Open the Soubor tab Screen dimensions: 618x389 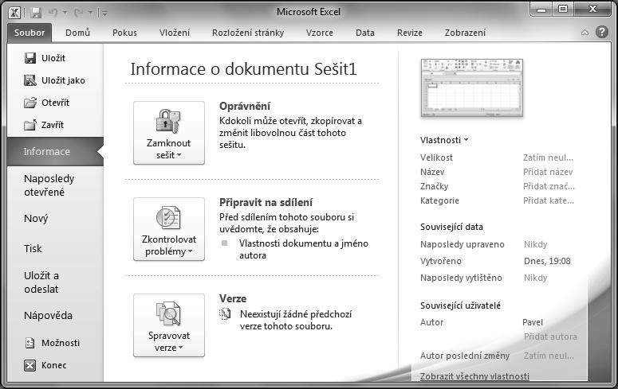click(x=30, y=33)
